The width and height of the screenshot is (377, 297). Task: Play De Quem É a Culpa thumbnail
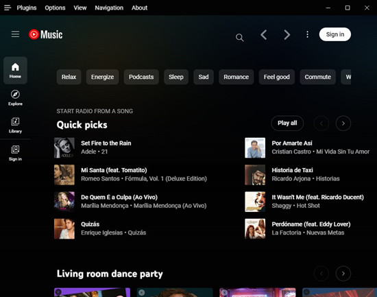point(64,202)
